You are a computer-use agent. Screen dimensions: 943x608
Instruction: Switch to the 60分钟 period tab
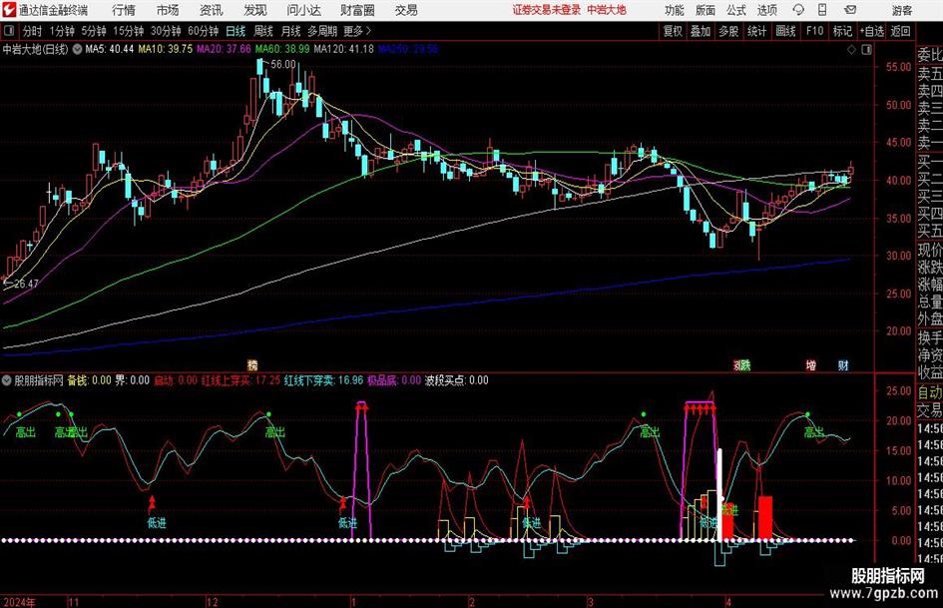[x=204, y=31]
